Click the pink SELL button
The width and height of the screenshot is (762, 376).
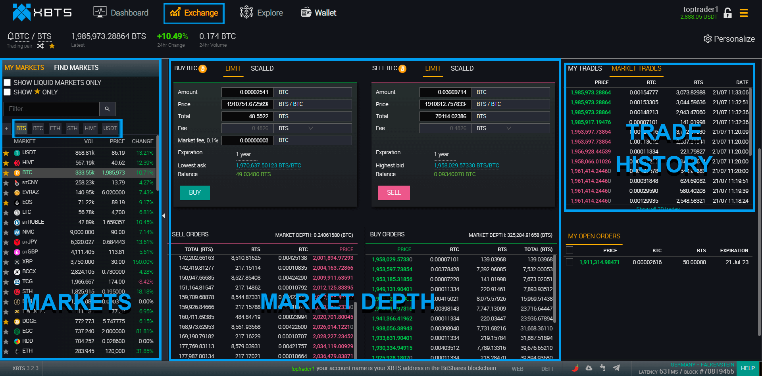coord(394,193)
